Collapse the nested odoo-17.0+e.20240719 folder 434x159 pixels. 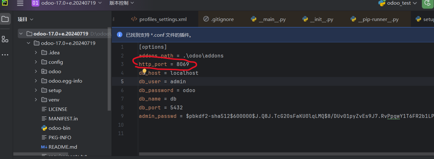click(x=29, y=43)
